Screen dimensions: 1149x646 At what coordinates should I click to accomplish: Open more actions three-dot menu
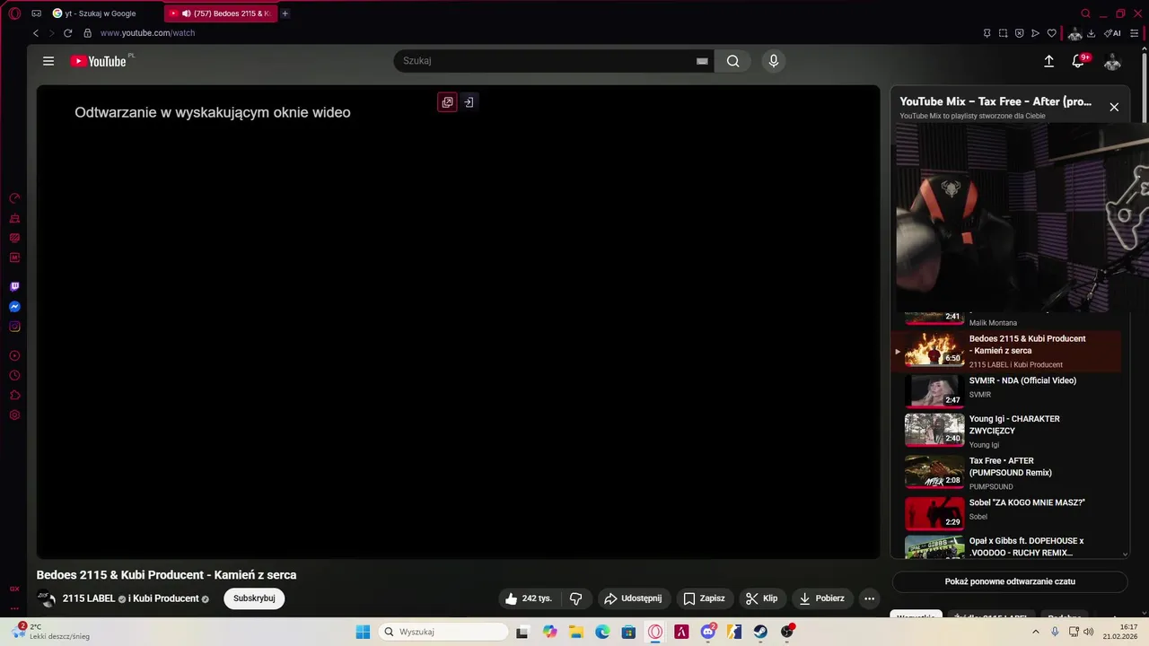pos(869,598)
